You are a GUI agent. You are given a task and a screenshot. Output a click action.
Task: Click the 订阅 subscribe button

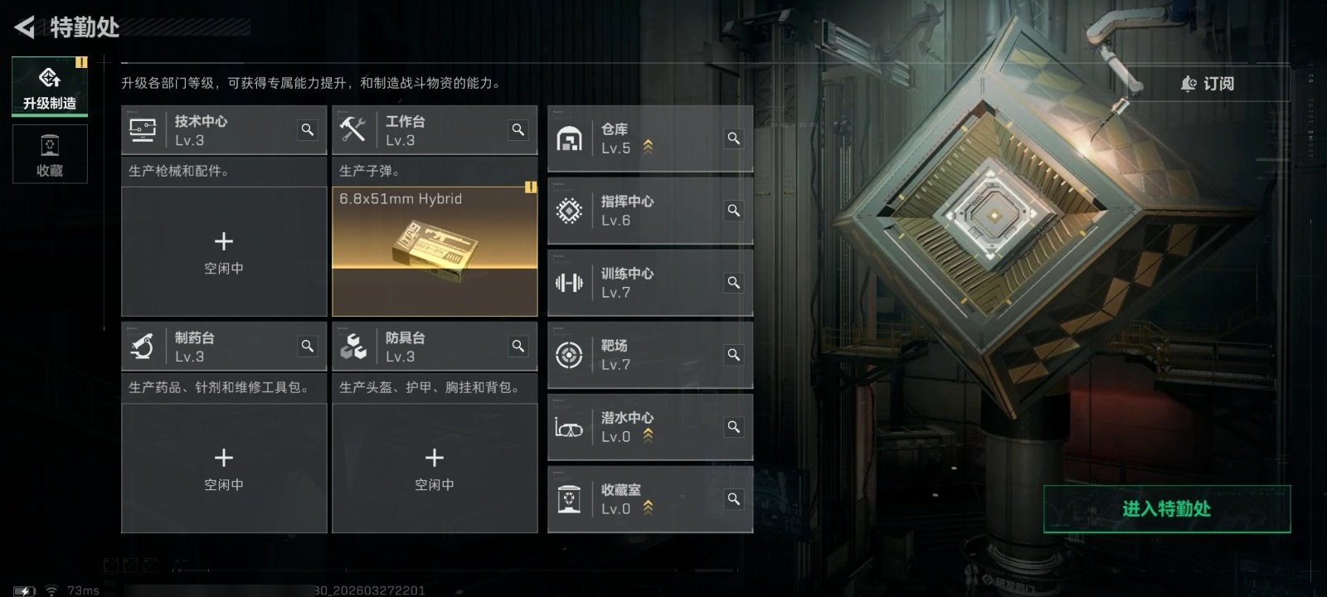(x=1208, y=84)
